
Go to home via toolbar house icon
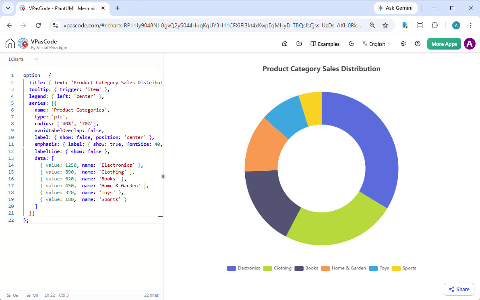pos(285,44)
